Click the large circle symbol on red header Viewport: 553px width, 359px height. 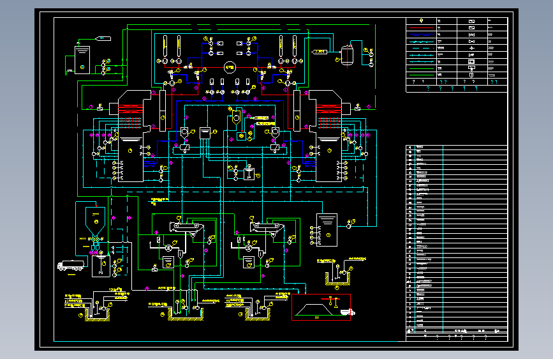230,67
